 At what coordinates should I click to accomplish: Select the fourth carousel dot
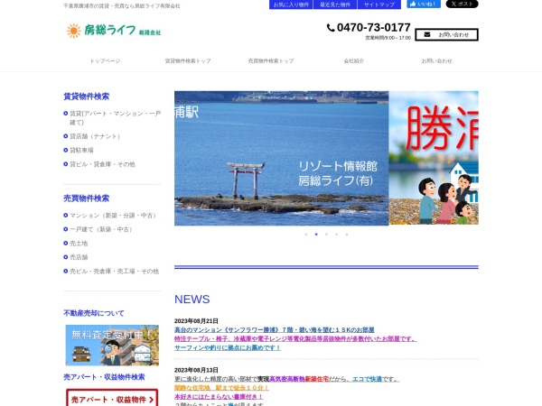pyautogui.click(x=336, y=234)
